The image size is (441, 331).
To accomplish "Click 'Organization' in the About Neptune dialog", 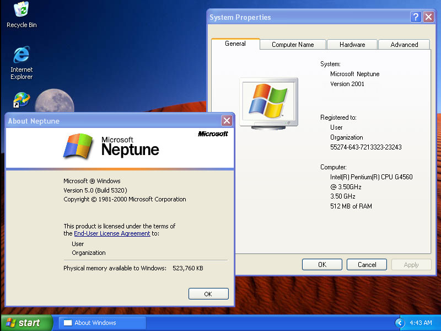I will [x=89, y=253].
